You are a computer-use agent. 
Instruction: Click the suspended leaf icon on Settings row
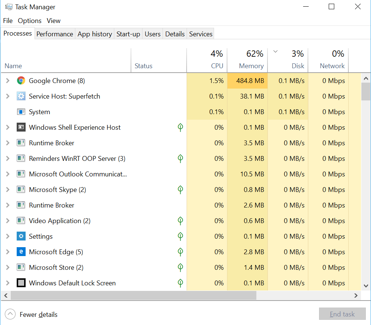pyautogui.click(x=180, y=236)
